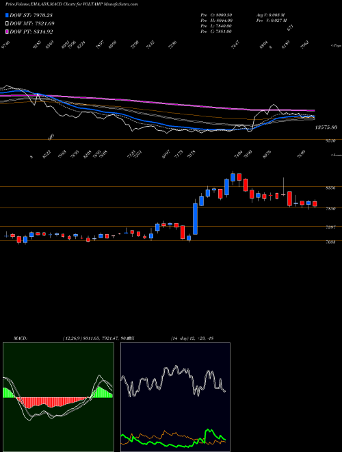This screenshot has width=342, height=452.
Task: Select the 'DOW MT: 7821.69' legend text
Action: 31,24
